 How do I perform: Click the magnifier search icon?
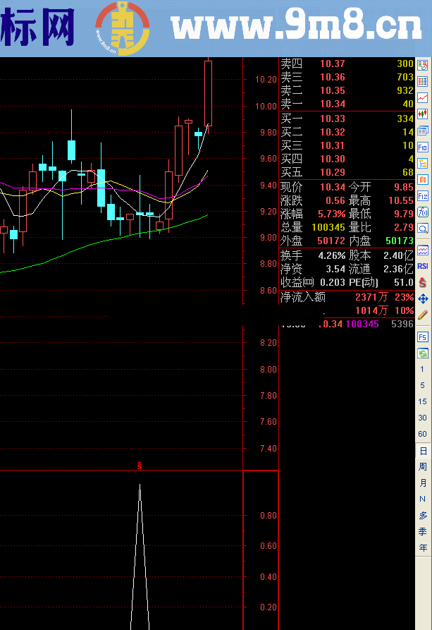click(423, 229)
